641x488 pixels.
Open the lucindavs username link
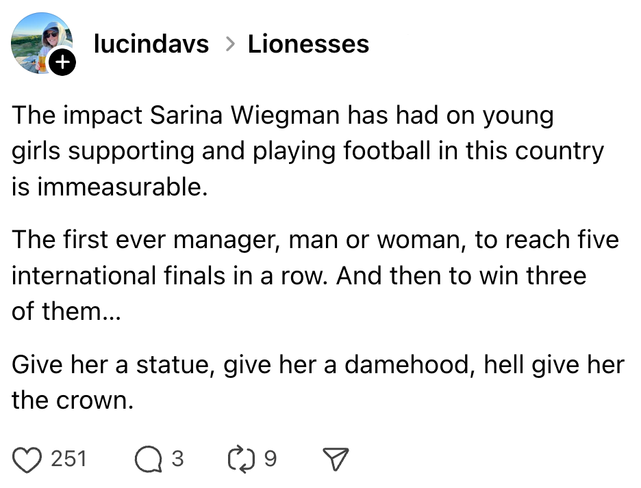pos(151,44)
